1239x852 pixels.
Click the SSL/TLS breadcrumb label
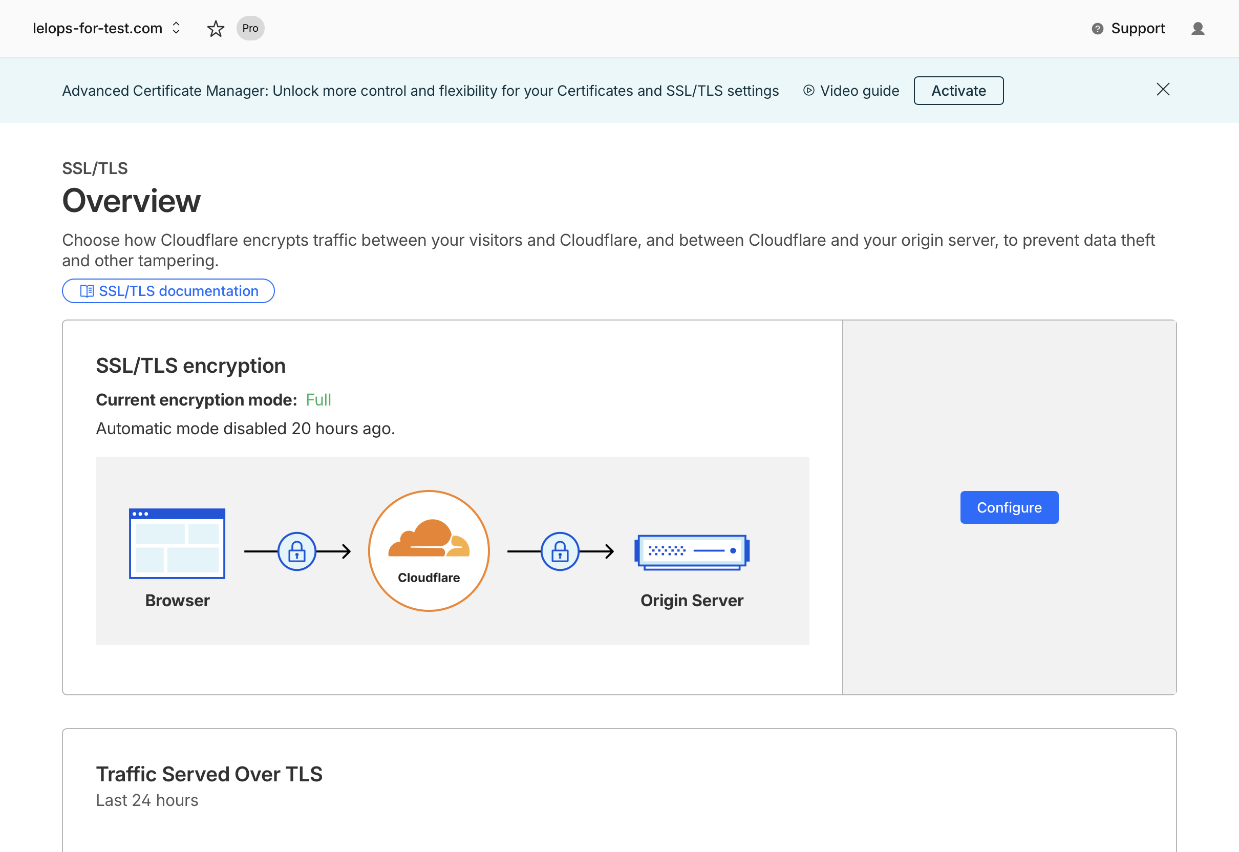pyautogui.click(x=95, y=168)
